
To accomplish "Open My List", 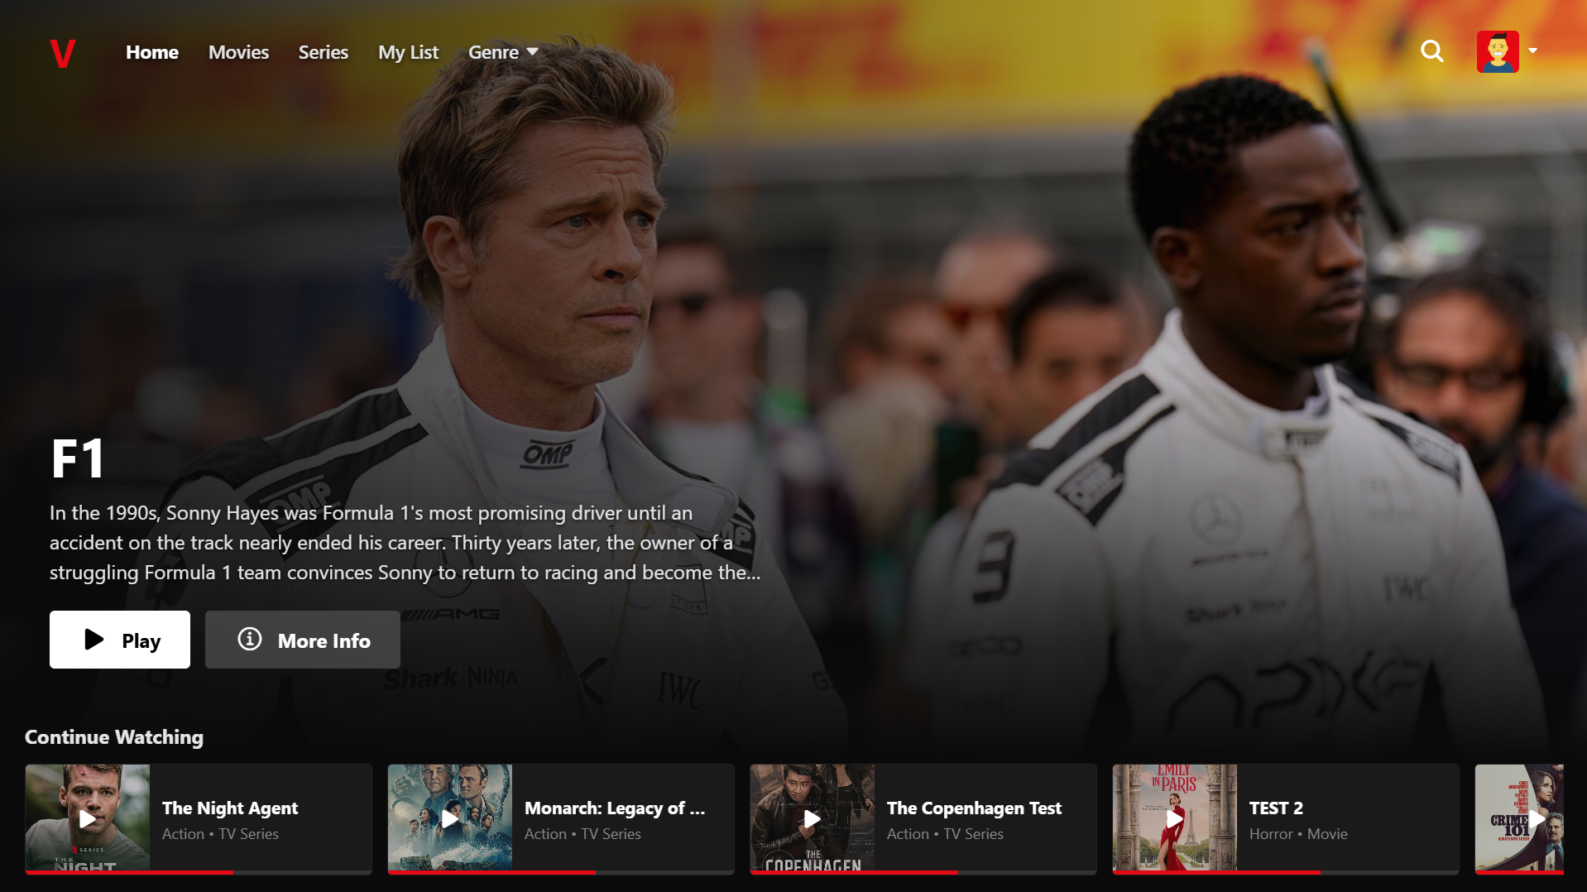I will pyautogui.click(x=408, y=52).
